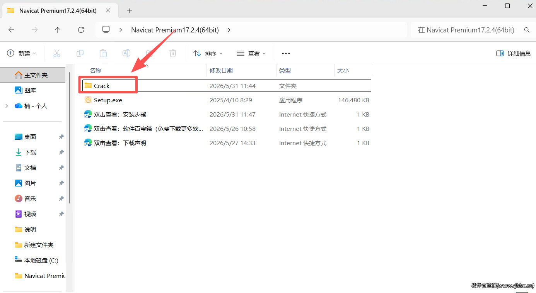Sort by the 大小 column header
The width and height of the screenshot is (536, 293).
pyautogui.click(x=353, y=70)
